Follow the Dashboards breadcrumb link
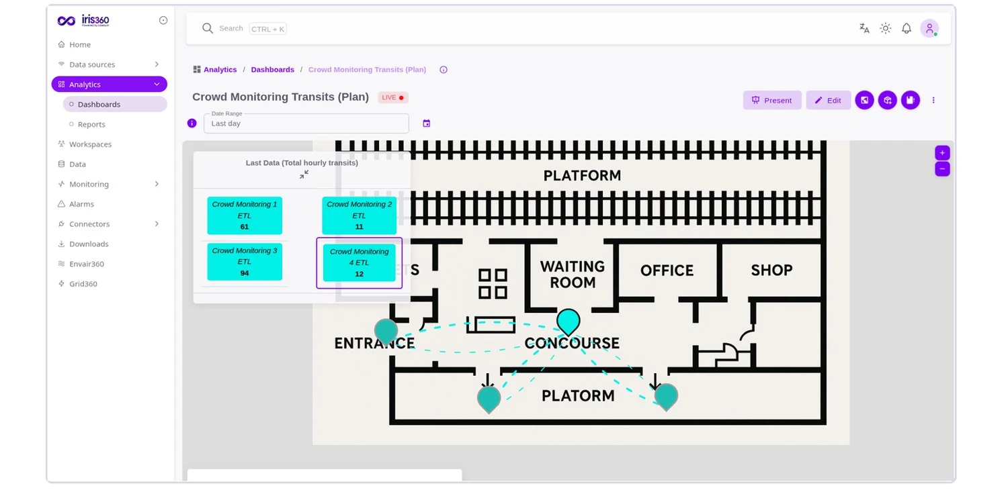The width and height of the screenshot is (1008, 490). [x=273, y=70]
